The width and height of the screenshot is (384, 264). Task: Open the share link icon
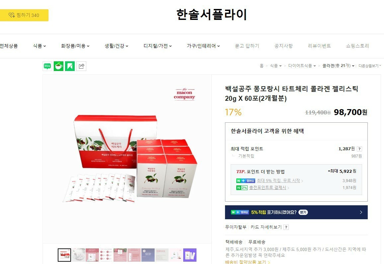click(81, 66)
